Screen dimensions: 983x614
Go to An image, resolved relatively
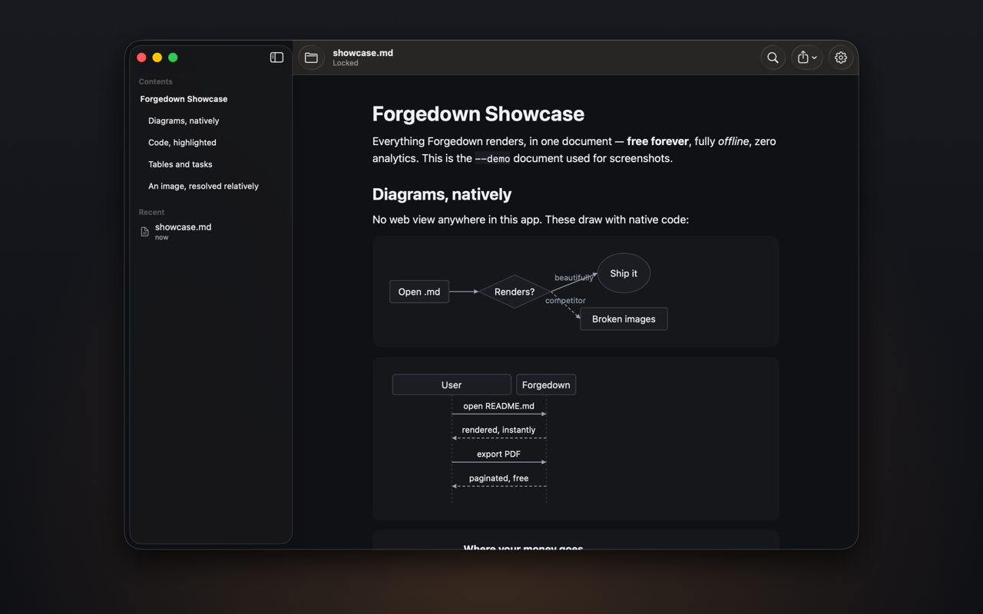pyautogui.click(x=204, y=186)
